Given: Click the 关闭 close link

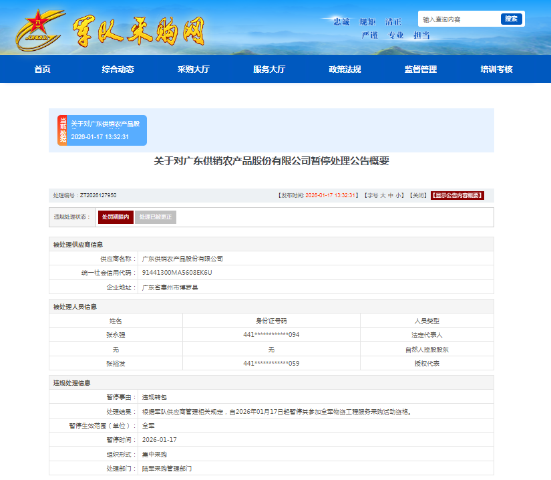Looking at the screenshot, I should pyautogui.click(x=418, y=196).
